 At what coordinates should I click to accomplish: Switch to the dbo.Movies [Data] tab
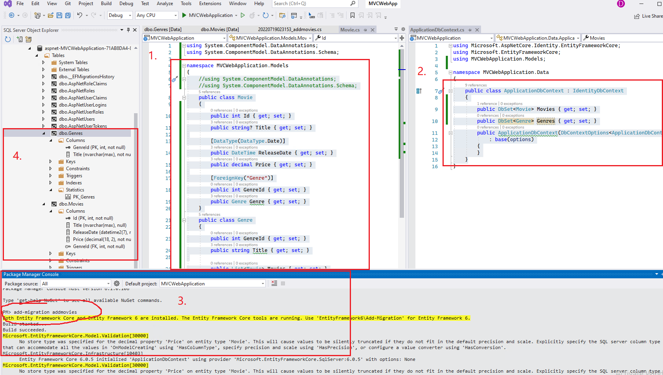220,29
